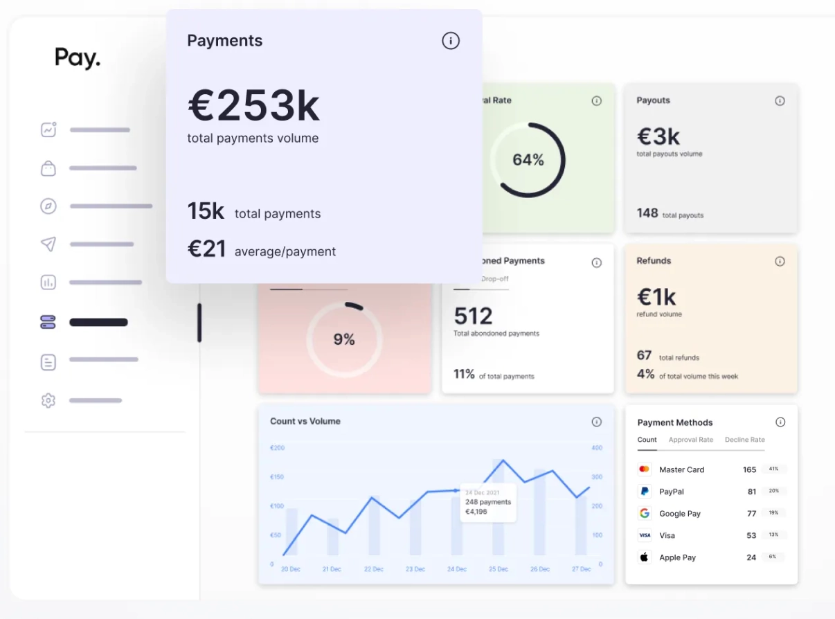
Task: Click the €200 chart axis label
Action: coord(277,448)
